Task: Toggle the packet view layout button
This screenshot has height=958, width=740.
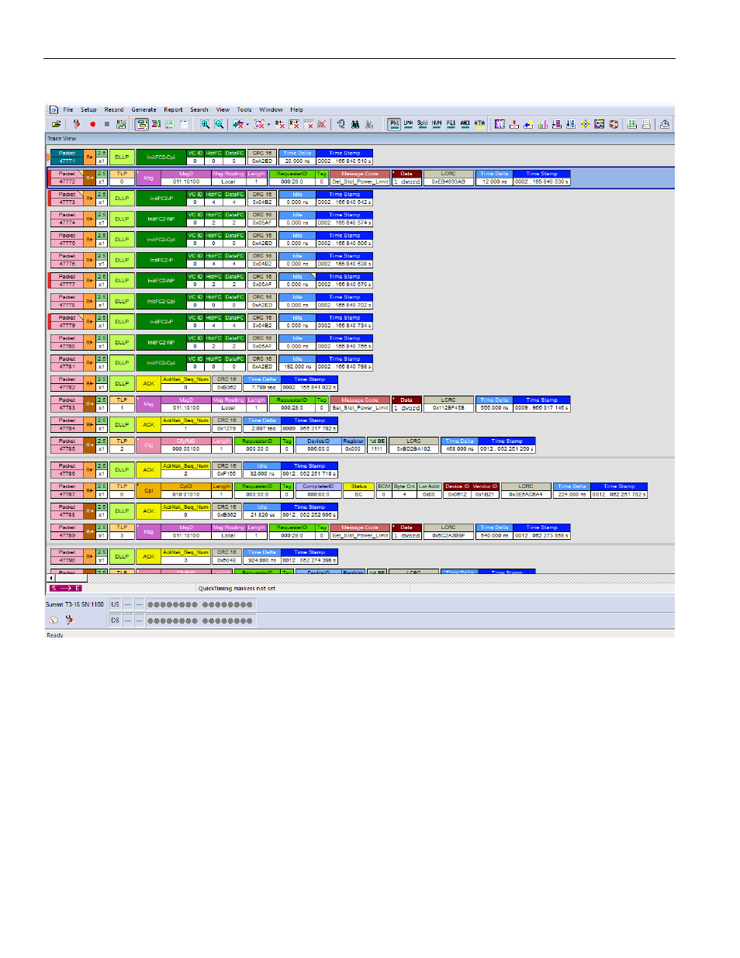Action: [142, 124]
